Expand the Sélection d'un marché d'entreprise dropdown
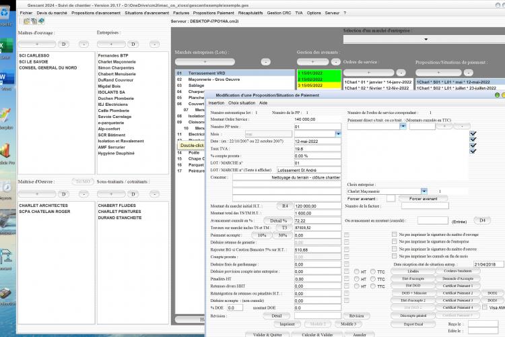The image size is (505, 337). click(426, 39)
